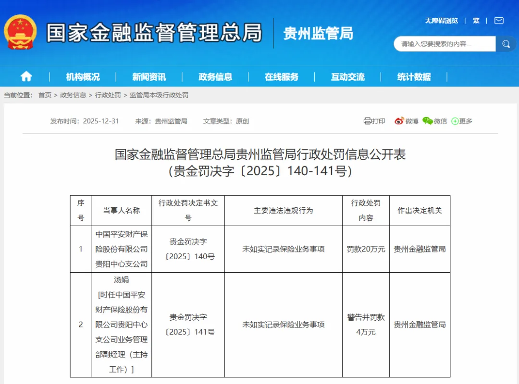This screenshot has width=519, height=384.
Task: Click the 〔2025〕141号 document number cell
Action: click(x=188, y=325)
